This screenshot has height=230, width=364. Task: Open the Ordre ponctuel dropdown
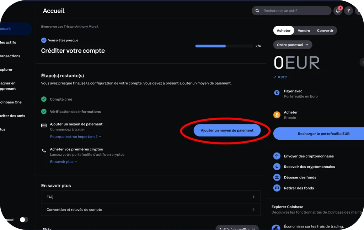coord(293,45)
